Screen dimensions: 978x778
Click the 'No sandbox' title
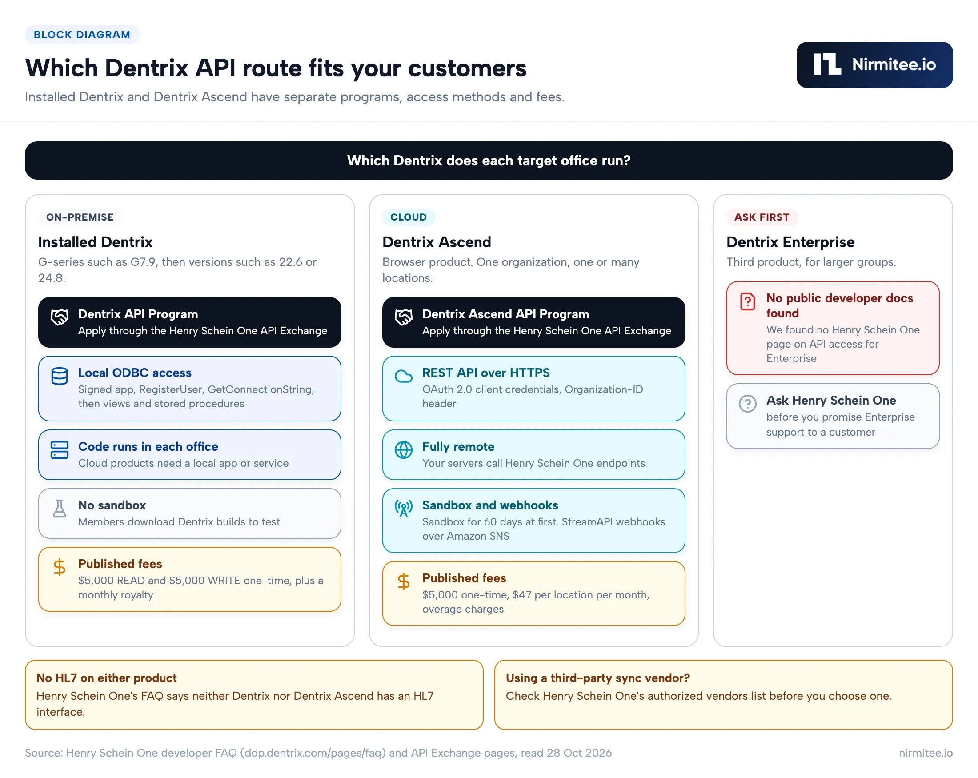(x=112, y=505)
